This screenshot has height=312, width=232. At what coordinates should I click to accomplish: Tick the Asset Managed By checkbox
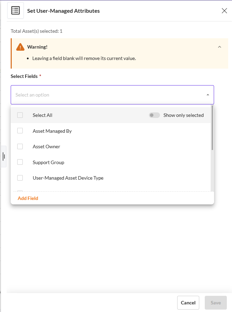pos(20,131)
